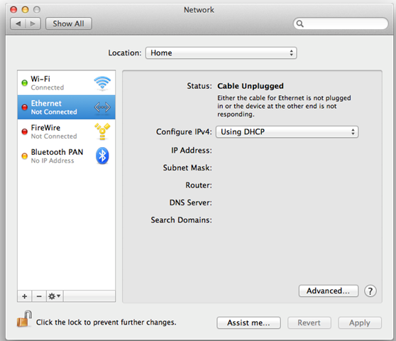396x341 pixels.
Task: Click the Apply button
Action: coord(360,323)
